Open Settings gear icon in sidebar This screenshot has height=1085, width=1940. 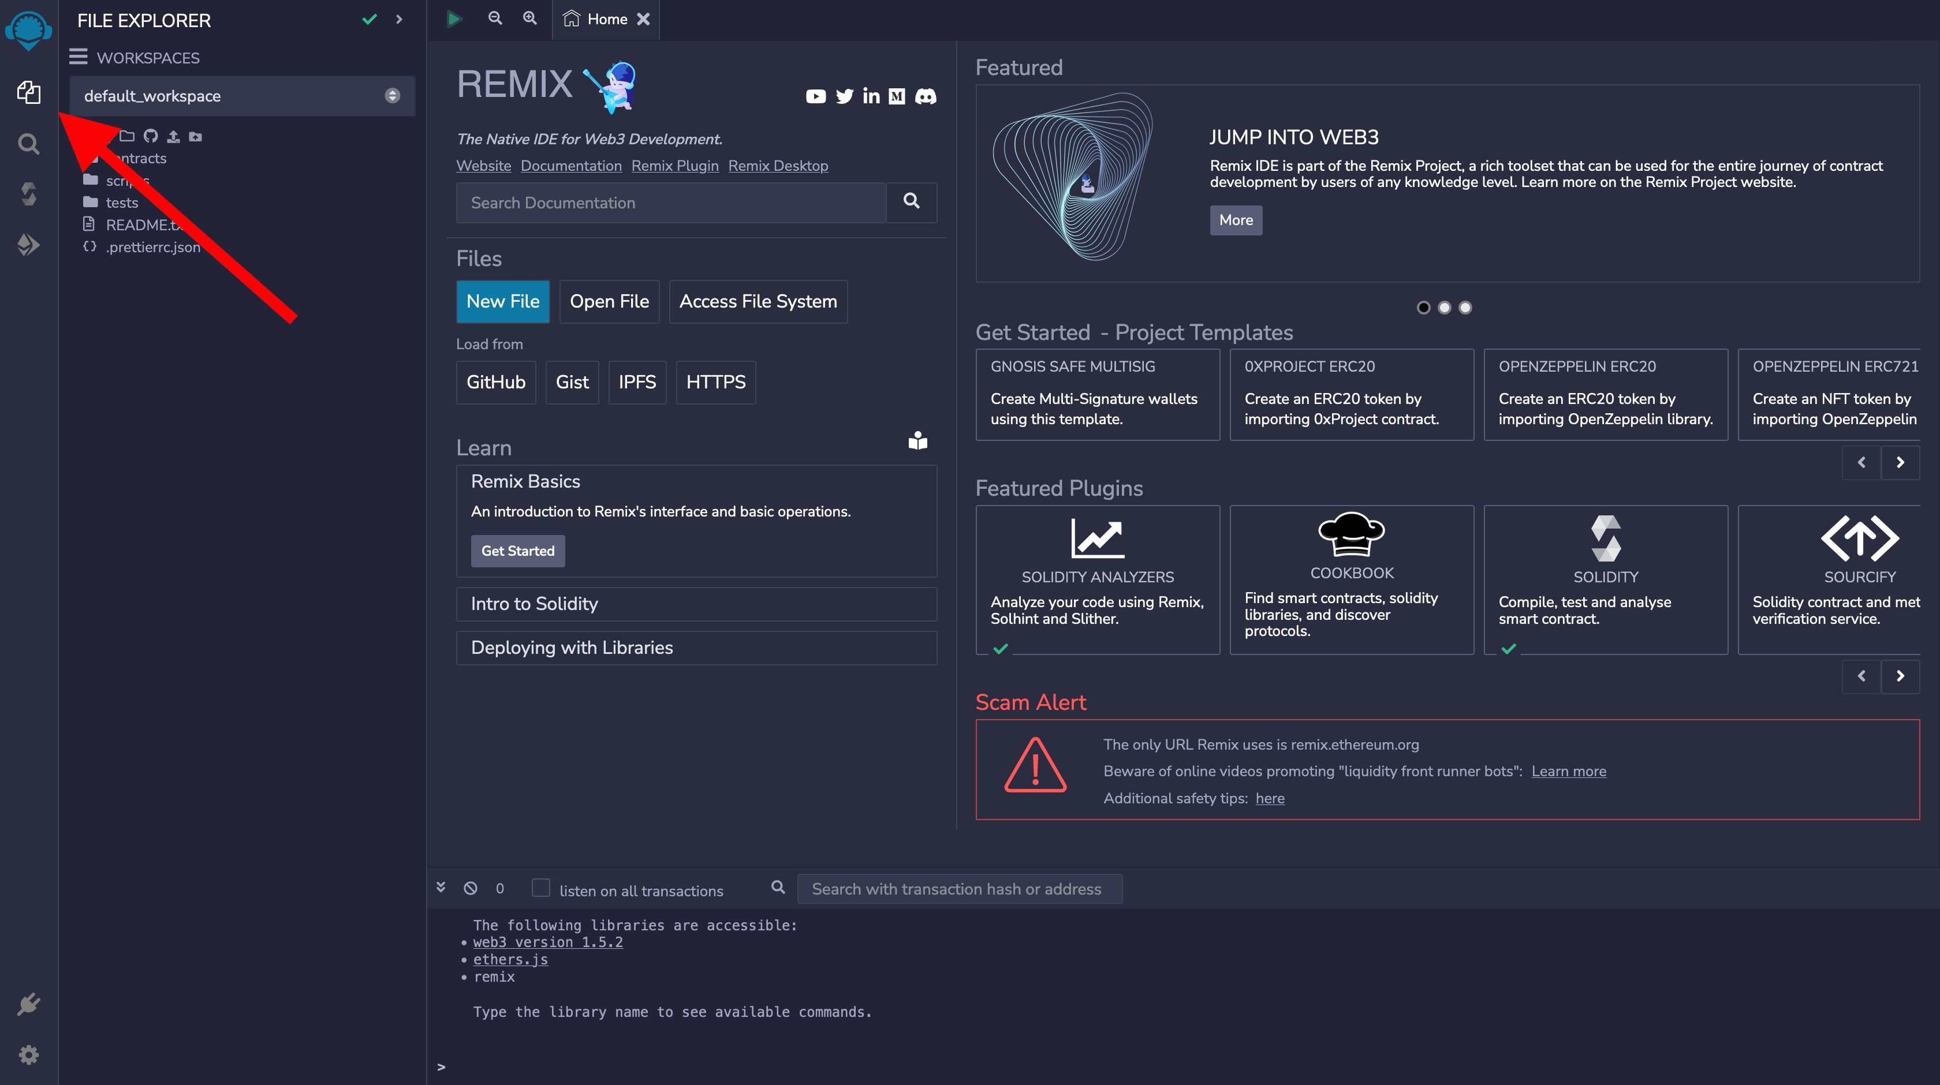coord(29,1055)
